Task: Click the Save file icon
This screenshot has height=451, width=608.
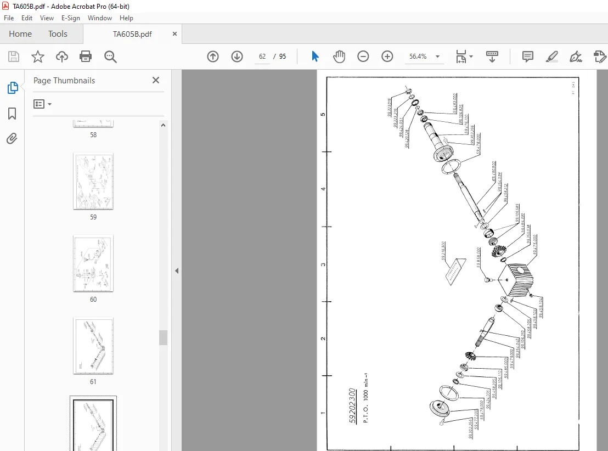Action: [x=14, y=57]
